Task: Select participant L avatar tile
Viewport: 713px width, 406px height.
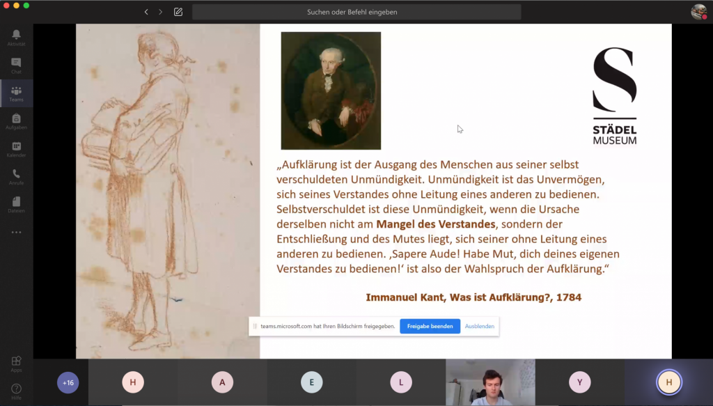Action: (x=401, y=382)
